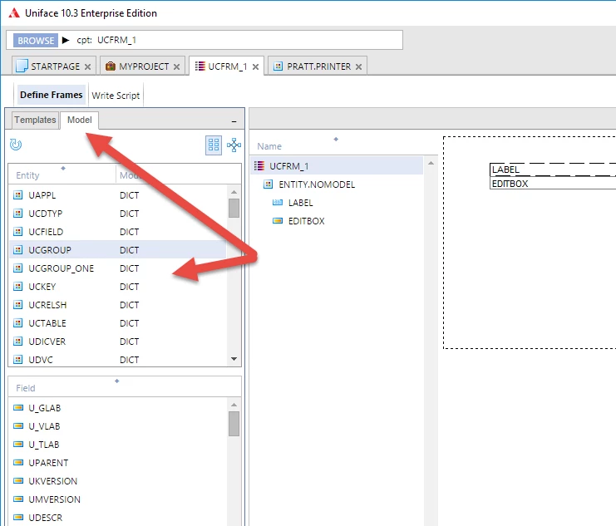Viewport: 616px width, 526px height.
Task: Click the BROWSE button
Action: (x=36, y=41)
